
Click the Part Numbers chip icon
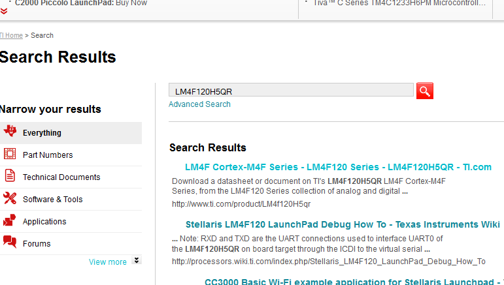10,154
